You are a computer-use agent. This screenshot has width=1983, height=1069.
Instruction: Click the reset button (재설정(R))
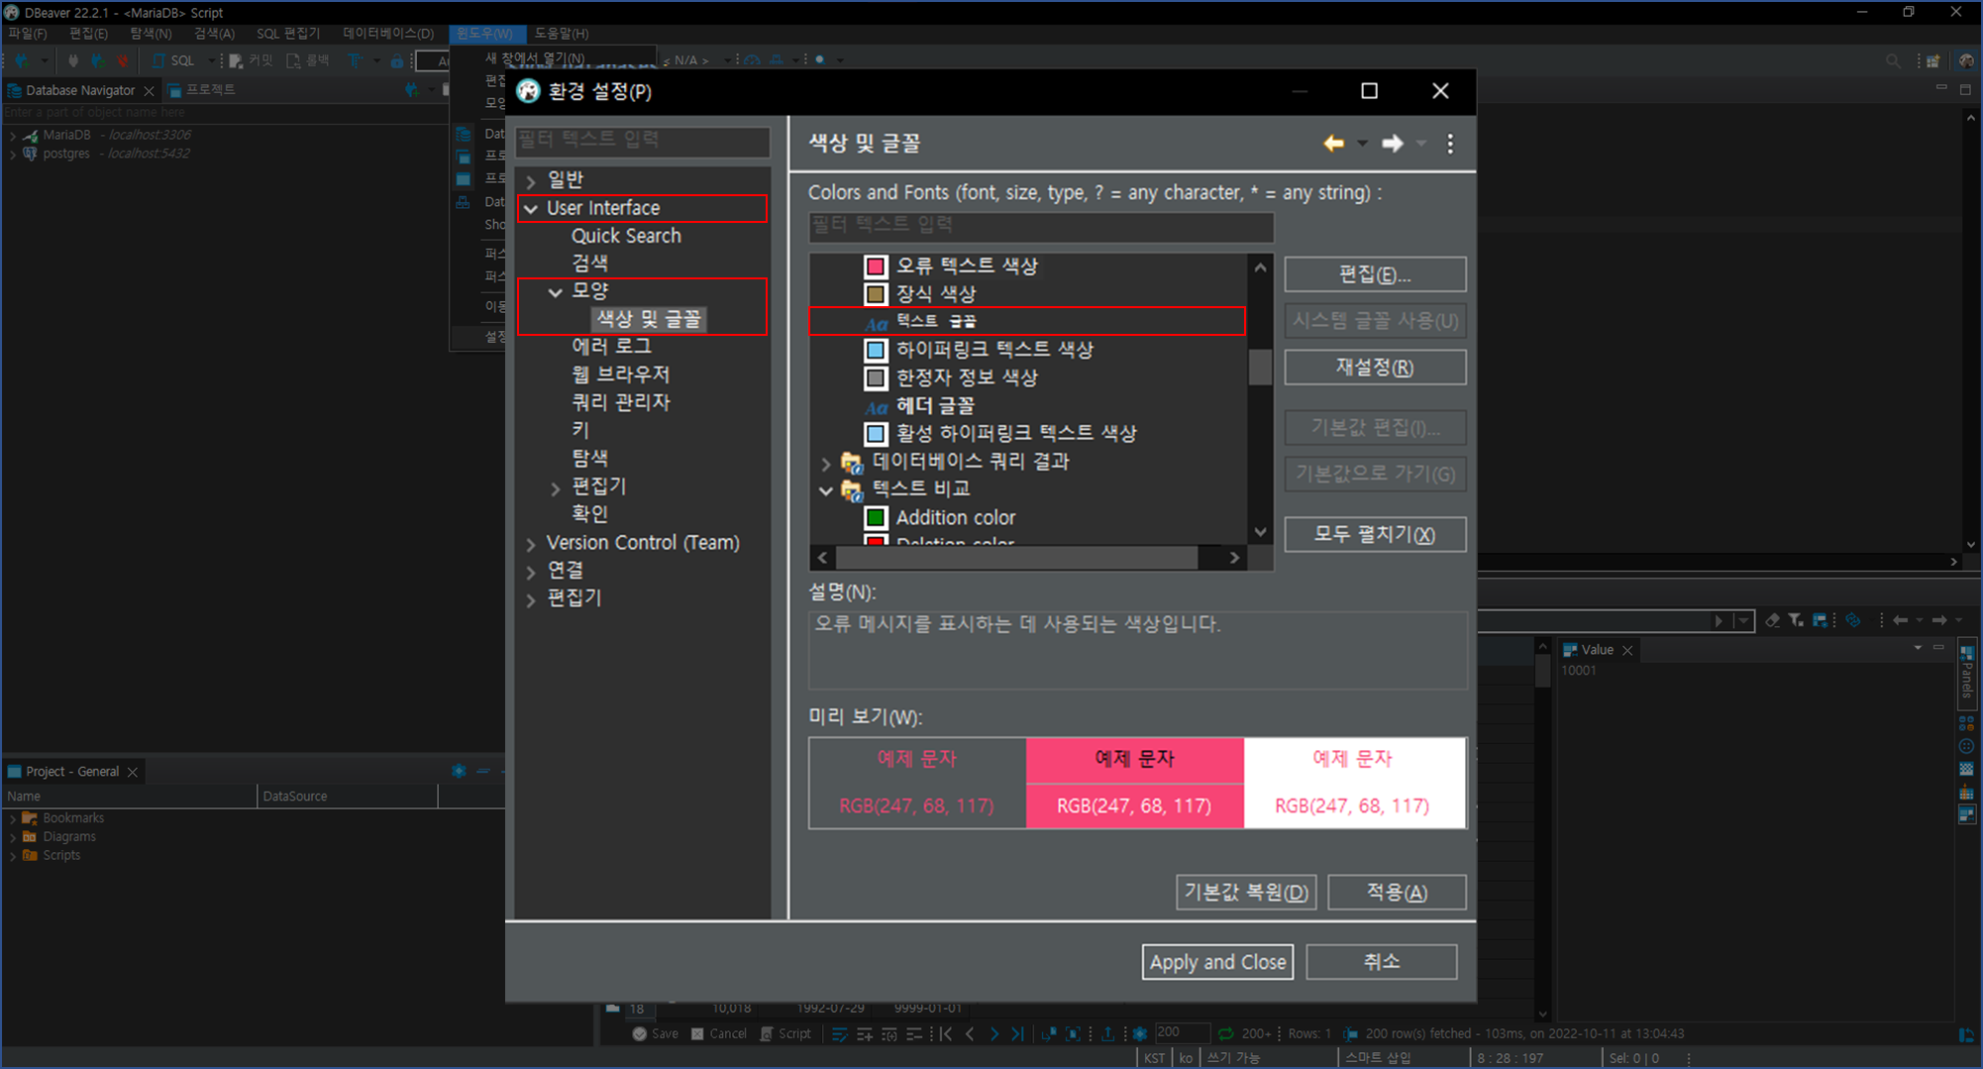point(1375,368)
